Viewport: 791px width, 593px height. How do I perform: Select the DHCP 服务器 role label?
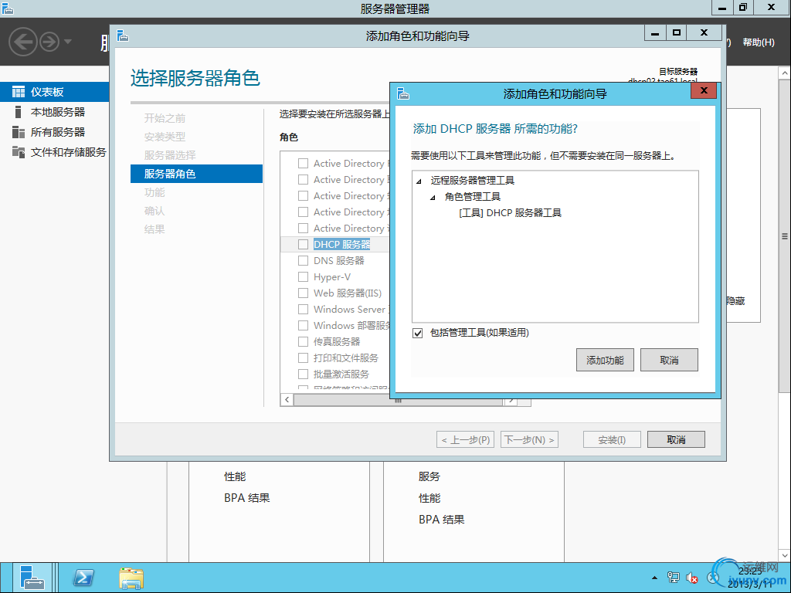(341, 245)
